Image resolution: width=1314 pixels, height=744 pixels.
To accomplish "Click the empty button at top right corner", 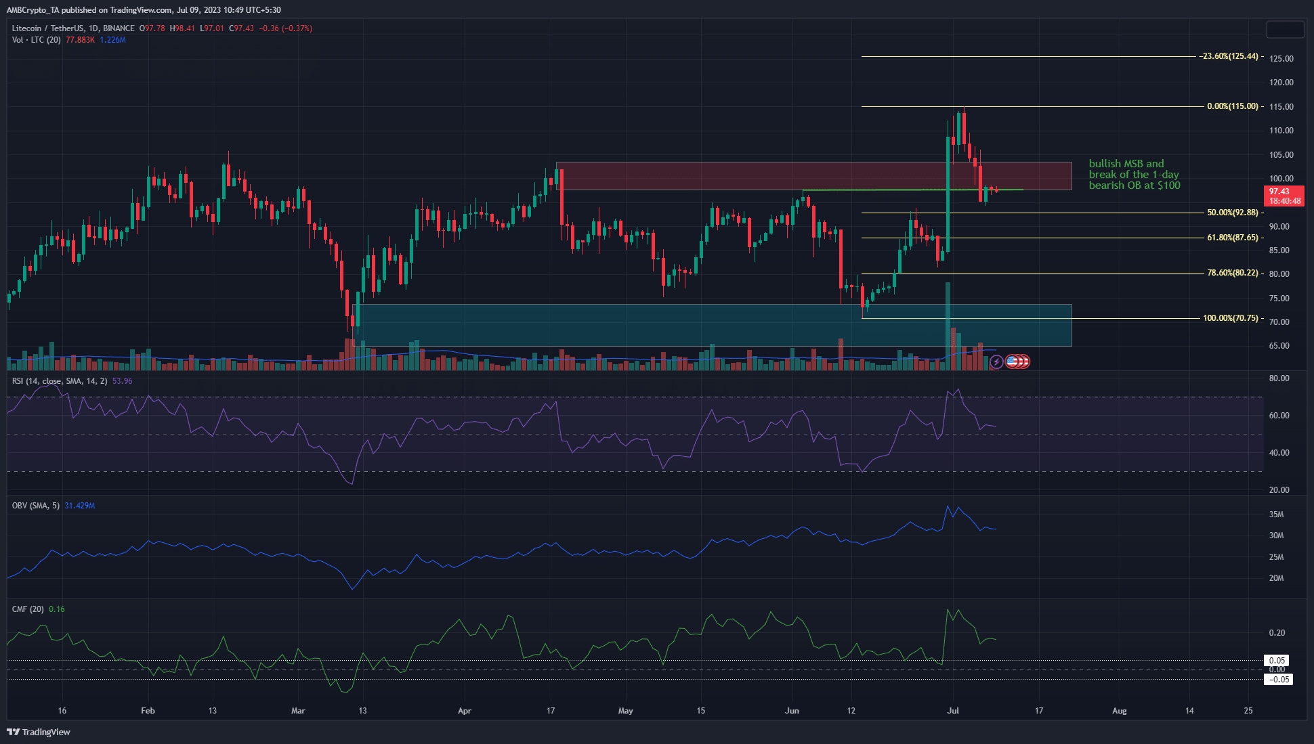I will [x=1285, y=30].
